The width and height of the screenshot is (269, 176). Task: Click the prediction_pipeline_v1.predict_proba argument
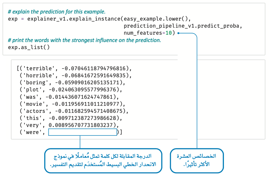pos(183,26)
